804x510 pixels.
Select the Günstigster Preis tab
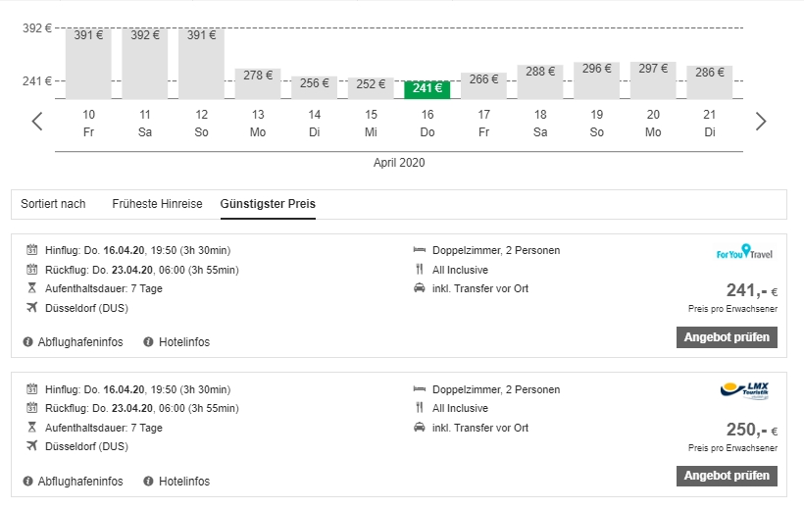coord(268,204)
